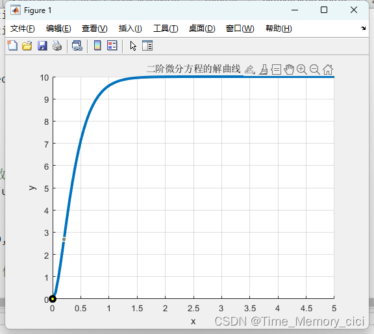This screenshot has height=334, width=374.
Task: Open the 查看(V) menu
Action: pyautogui.click(x=94, y=29)
